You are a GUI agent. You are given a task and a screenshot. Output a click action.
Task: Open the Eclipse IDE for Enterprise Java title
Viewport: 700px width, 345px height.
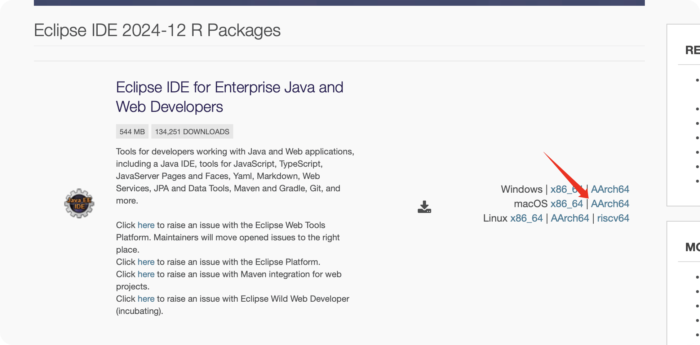click(x=230, y=97)
